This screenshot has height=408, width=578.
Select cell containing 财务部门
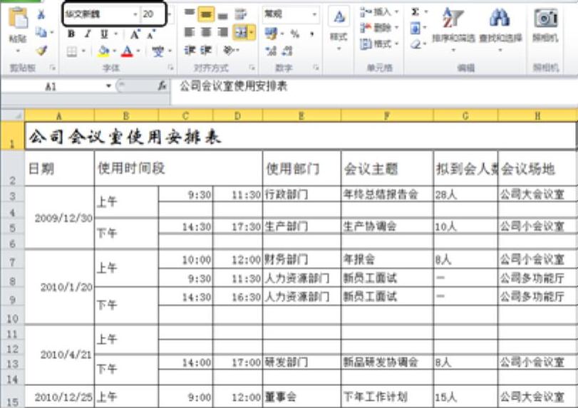click(x=302, y=260)
